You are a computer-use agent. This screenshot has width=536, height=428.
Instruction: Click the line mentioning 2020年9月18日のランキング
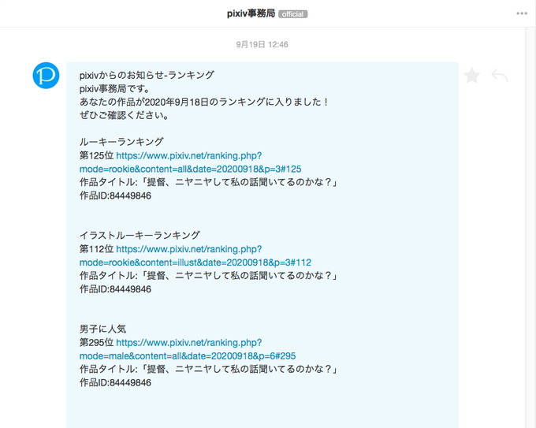point(204,102)
